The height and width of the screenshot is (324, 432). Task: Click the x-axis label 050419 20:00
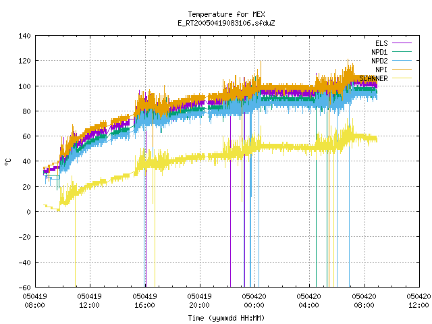pos(200,301)
